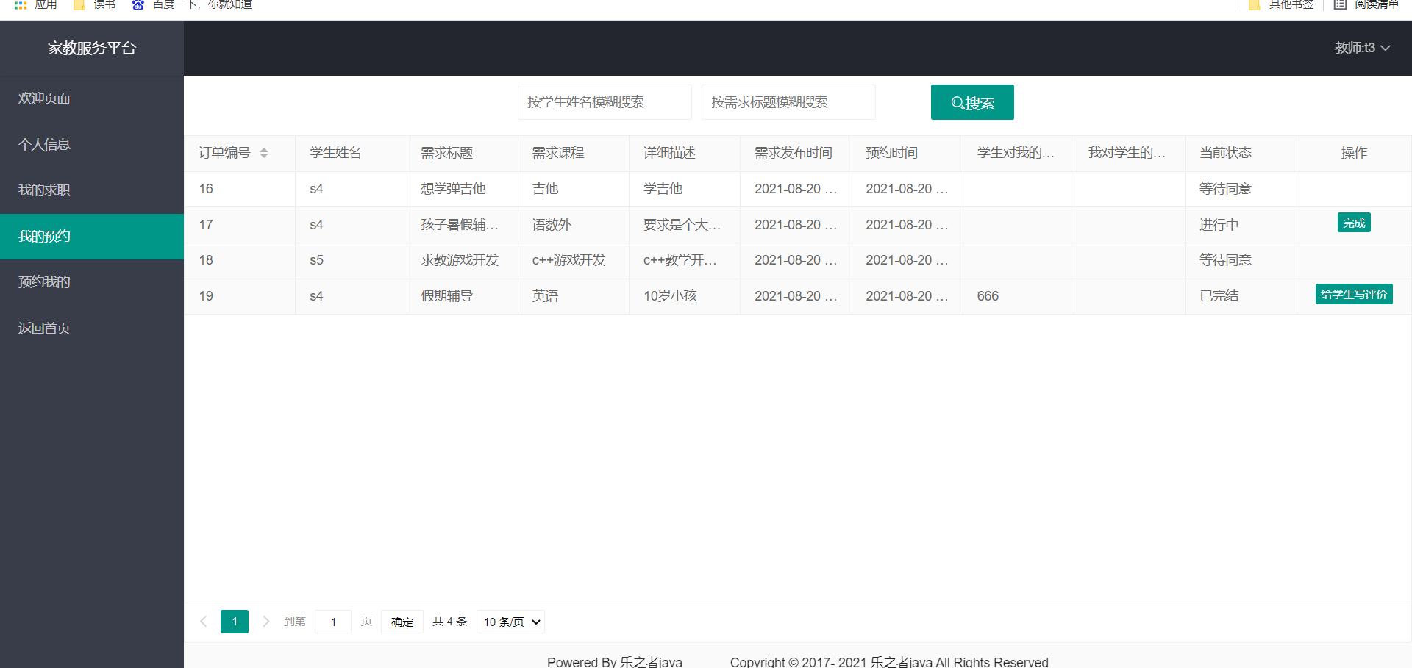Open 我的求职 in the sidebar
The width and height of the screenshot is (1412, 668).
pos(92,190)
